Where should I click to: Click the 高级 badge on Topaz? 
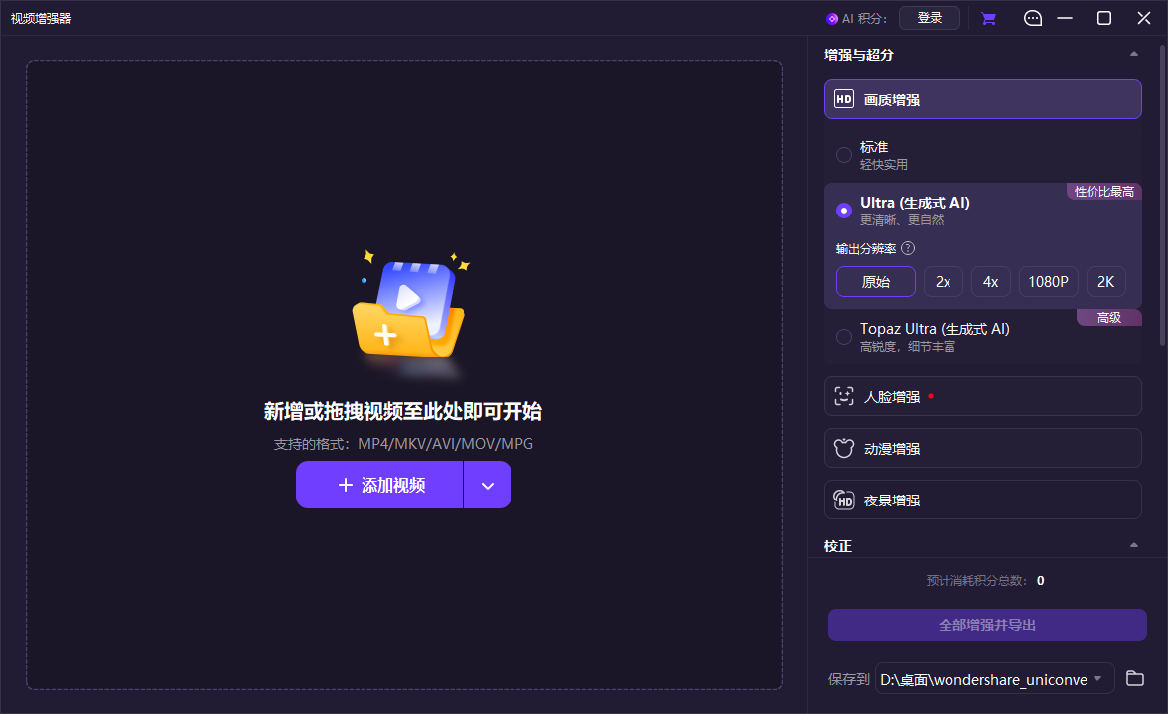(1109, 317)
